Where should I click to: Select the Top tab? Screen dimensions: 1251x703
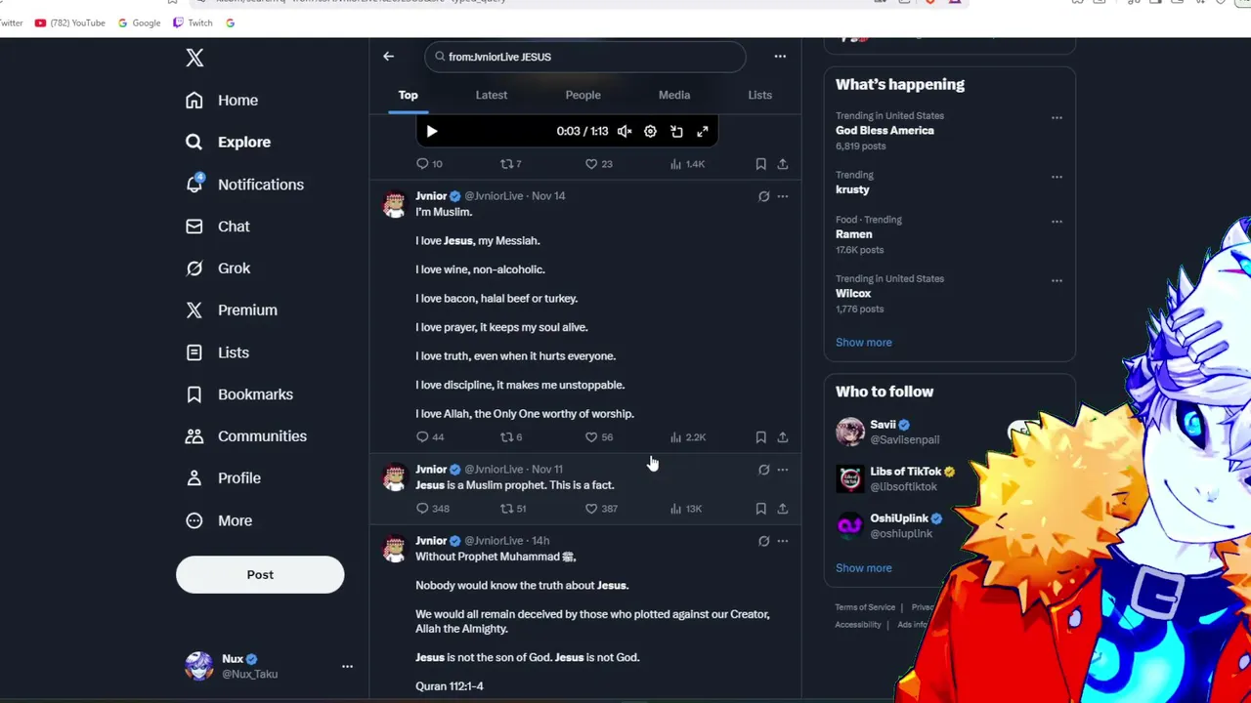[x=408, y=95]
